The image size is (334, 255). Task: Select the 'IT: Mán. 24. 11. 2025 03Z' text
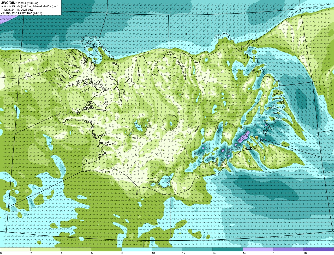(17, 9)
